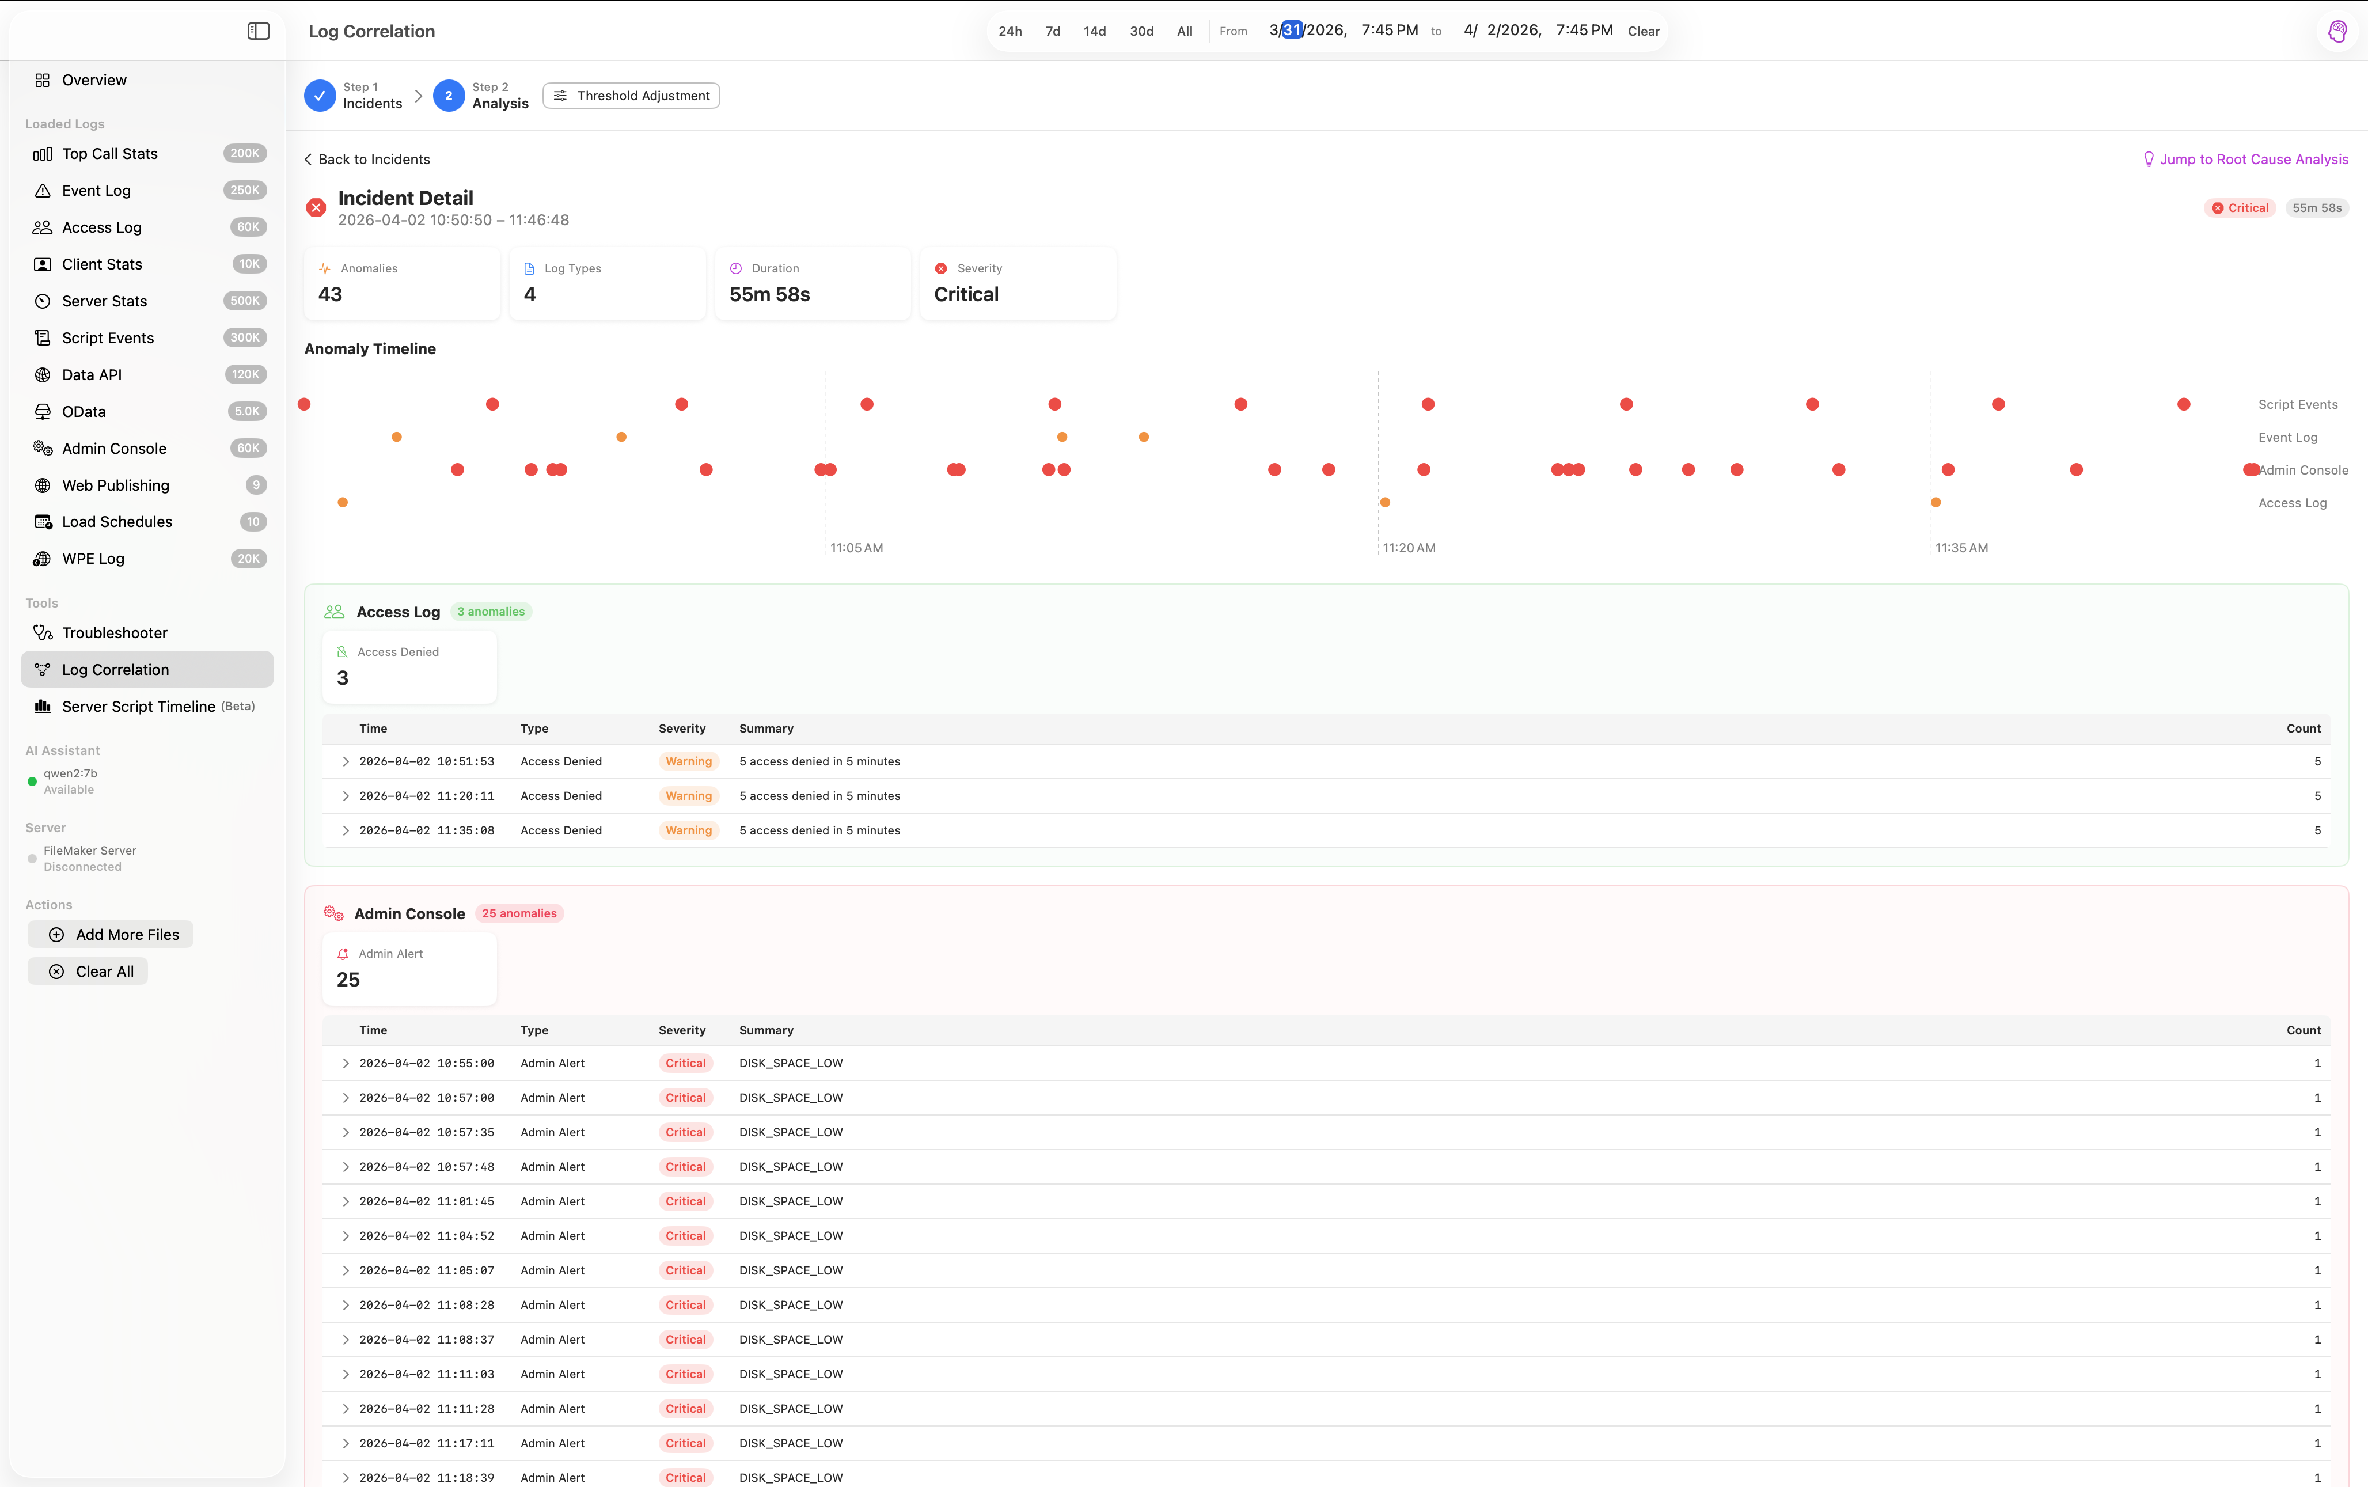Expand the 10:55:00 Admin Alert row
Image resolution: width=2368 pixels, height=1487 pixels.
tap(345, 1063)
